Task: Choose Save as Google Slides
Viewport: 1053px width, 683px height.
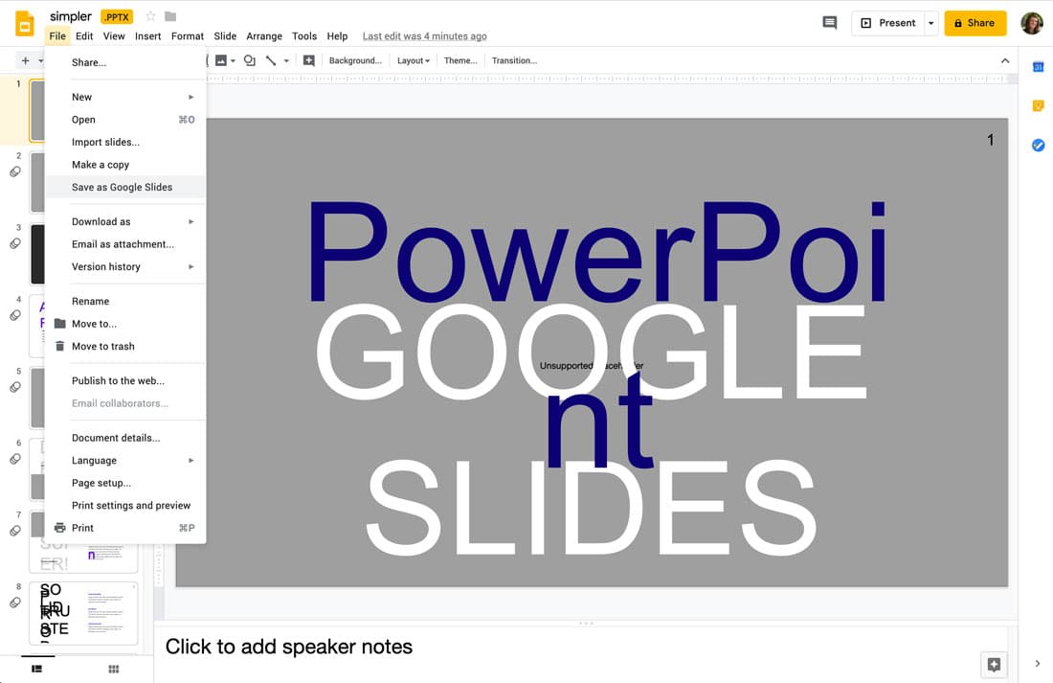Action: (123, 187)
